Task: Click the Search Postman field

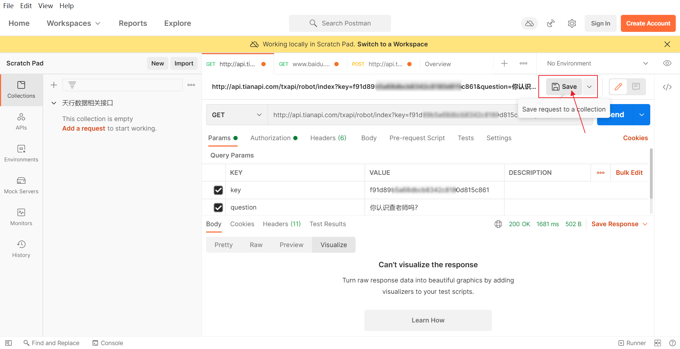Action: (x=340, y=23)
